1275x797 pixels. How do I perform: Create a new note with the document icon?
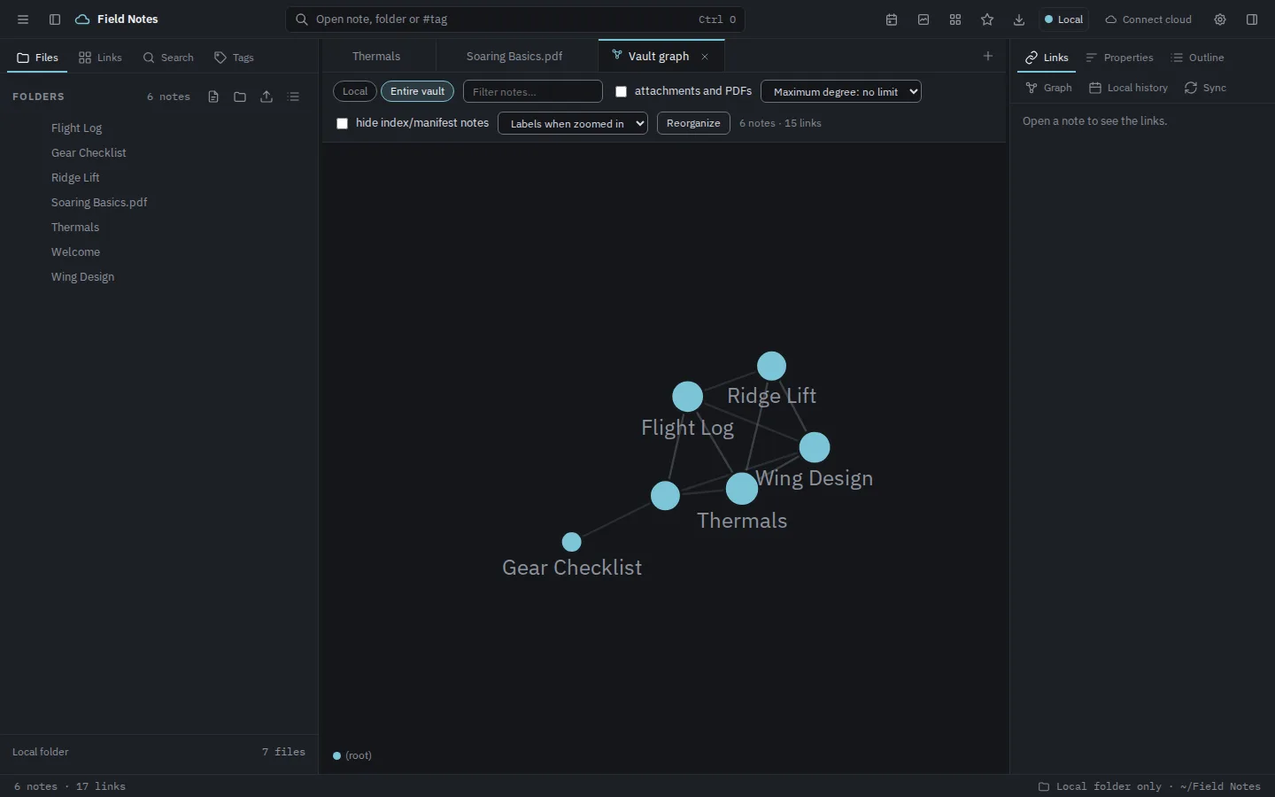tap(213, 97)
